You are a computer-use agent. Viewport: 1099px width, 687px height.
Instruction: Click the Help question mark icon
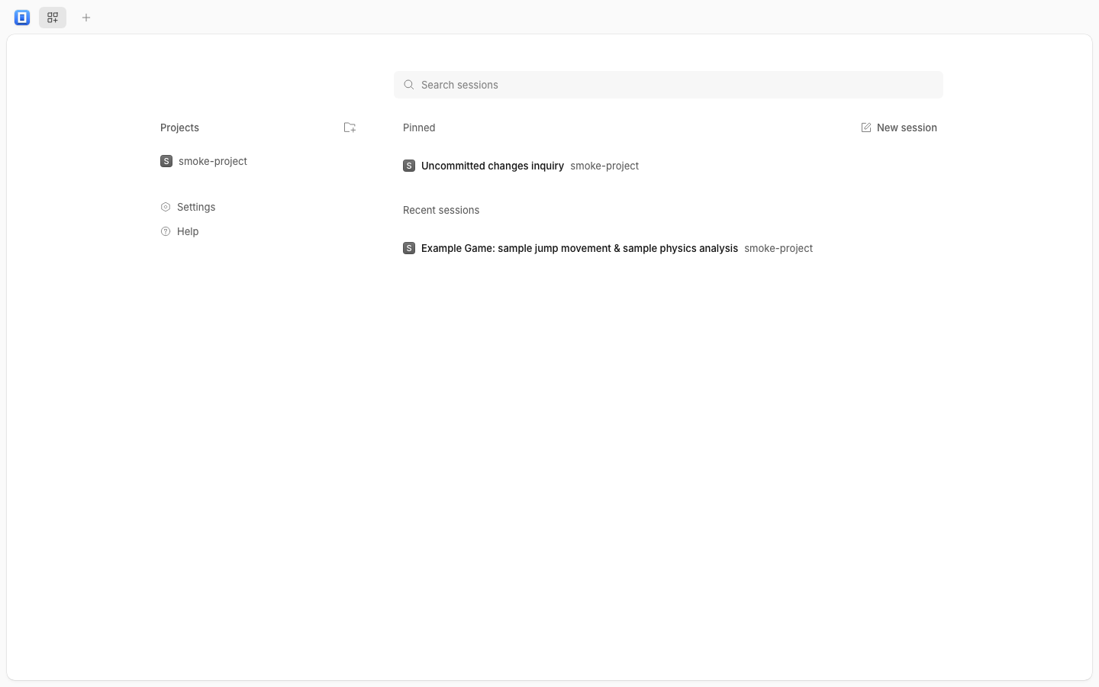click(166, 231)
